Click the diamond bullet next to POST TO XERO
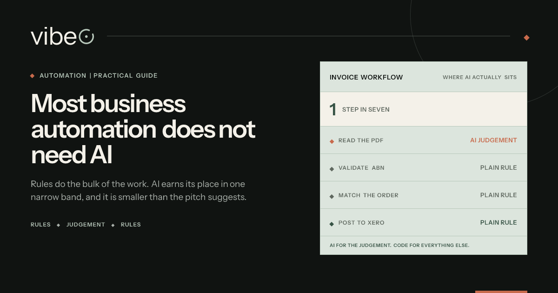Viewport: 558px width, 293px height. (332, 223)
